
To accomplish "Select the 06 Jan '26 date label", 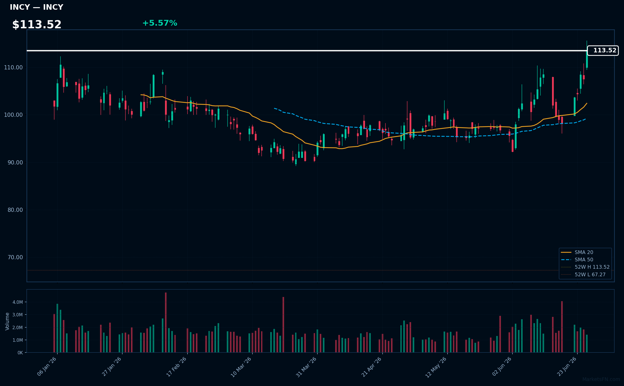I will [x=47, y=367].
